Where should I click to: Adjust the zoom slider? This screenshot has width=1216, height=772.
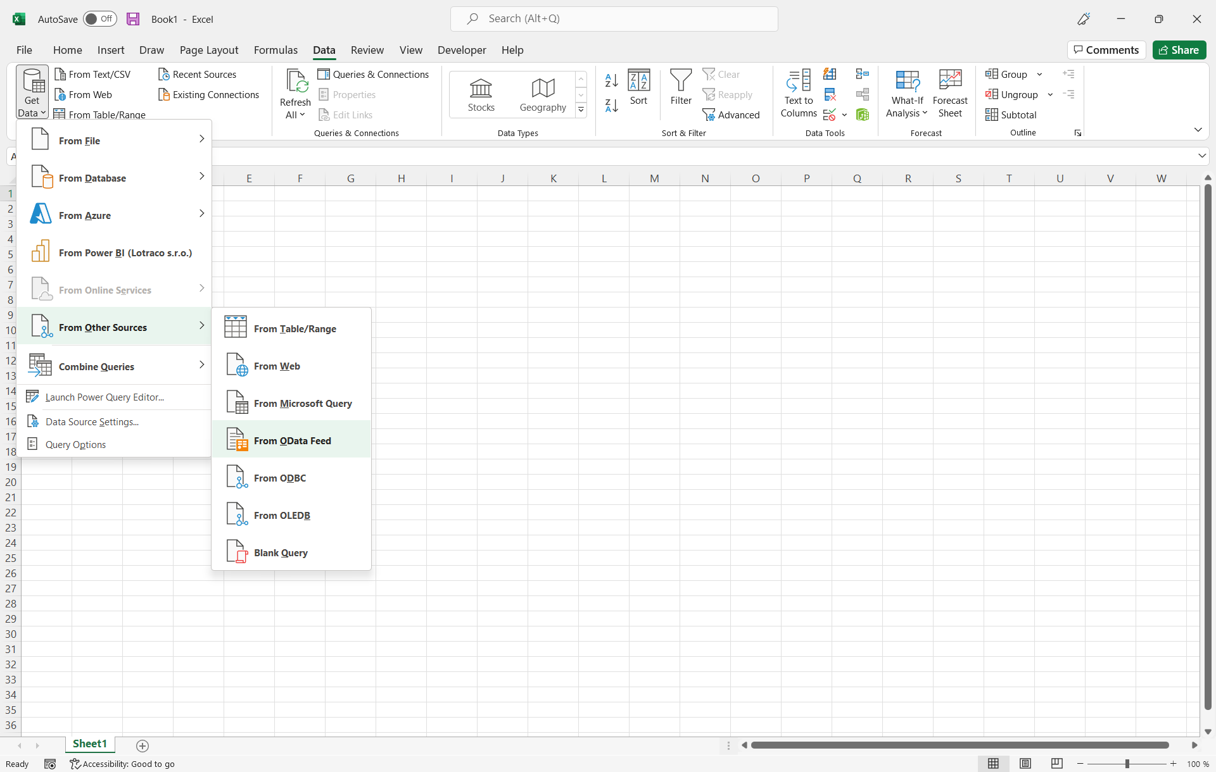1126,764
